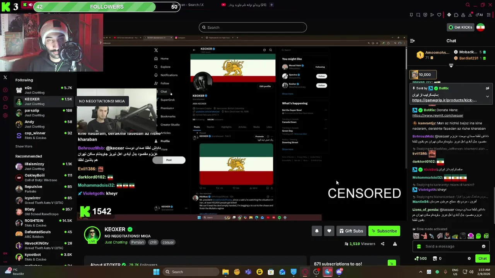495x278 pixels.
Task: Click the Kick search field
Action: (x=253, y=27)
